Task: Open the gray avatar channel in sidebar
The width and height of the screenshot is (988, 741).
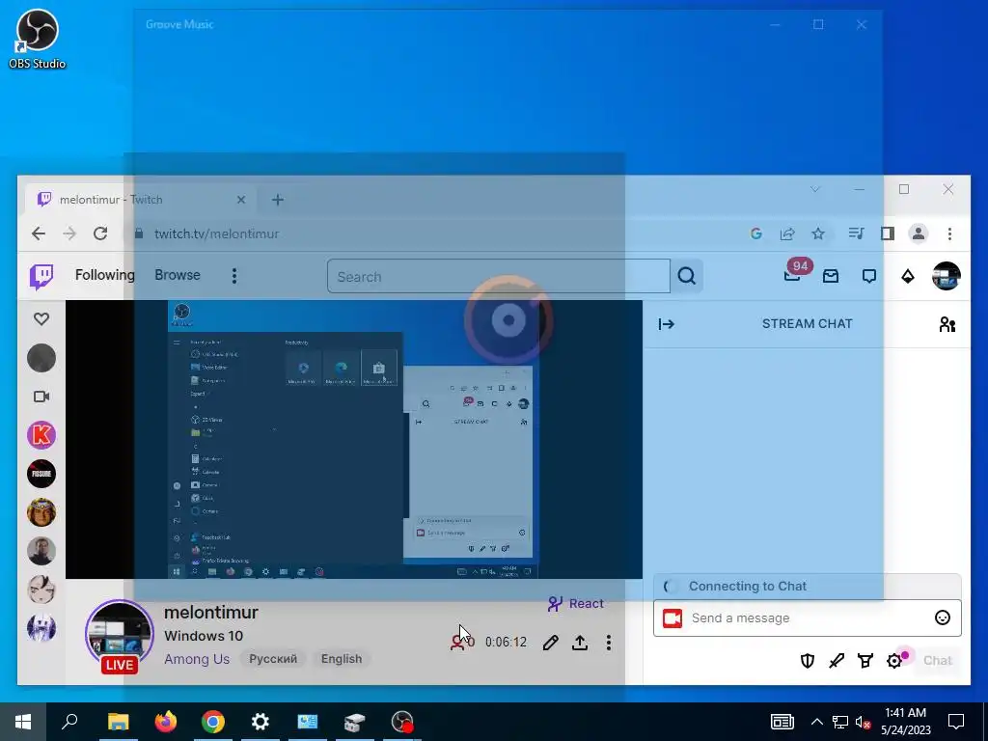Action: pyautogui.click(x=41, y=358)
